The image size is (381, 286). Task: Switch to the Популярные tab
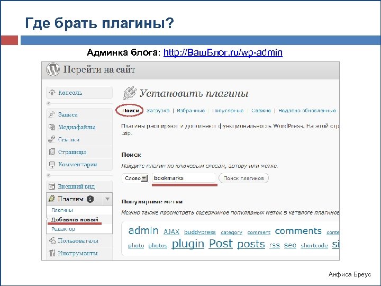pos(228,111)
